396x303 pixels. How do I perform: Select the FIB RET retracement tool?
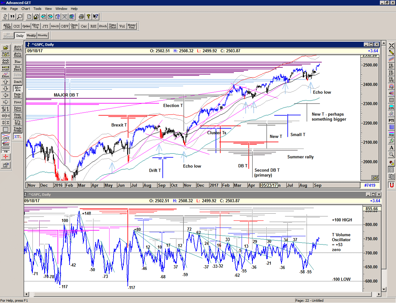pos(391,66)
